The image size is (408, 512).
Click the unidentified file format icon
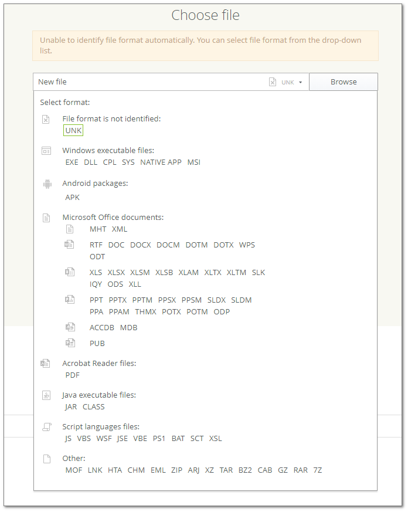[46, 120]
